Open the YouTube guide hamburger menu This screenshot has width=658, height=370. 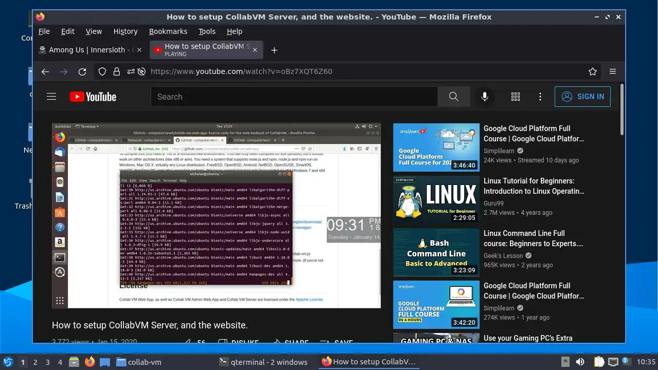tap(51, 97)
